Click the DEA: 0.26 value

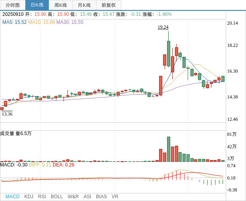[x=63, y=165]
